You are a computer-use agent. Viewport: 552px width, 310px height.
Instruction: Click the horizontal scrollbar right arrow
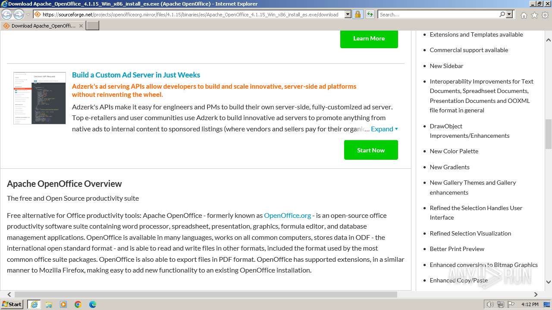point(536,294)
